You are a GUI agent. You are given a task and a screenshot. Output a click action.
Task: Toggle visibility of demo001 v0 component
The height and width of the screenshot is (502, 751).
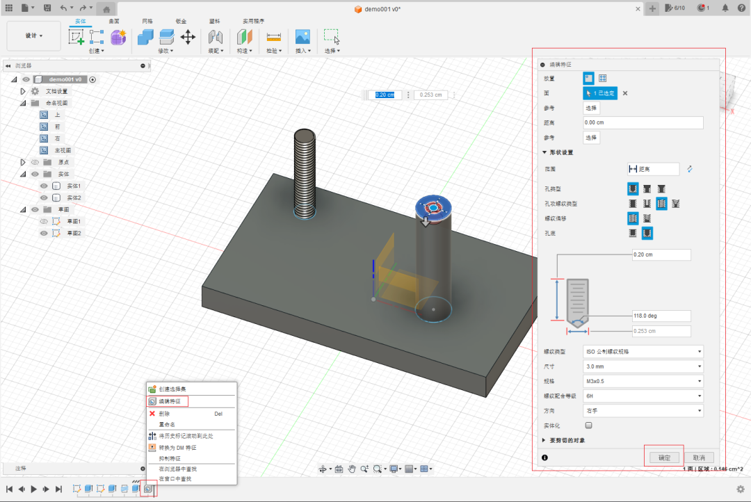click(x=26, y=79)
